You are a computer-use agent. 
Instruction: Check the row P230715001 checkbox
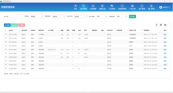tap(6, 49)
